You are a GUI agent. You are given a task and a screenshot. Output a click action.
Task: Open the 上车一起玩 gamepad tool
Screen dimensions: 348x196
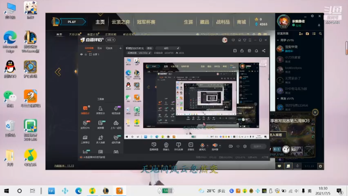pos(116,125)
